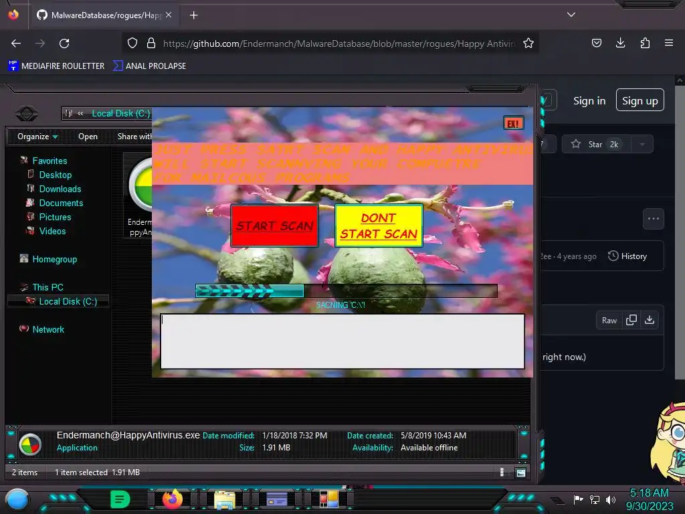This screenshot has height=514, width=685.
Task: Expand the Star lists dropdown arrow
Action: point(642,145)
